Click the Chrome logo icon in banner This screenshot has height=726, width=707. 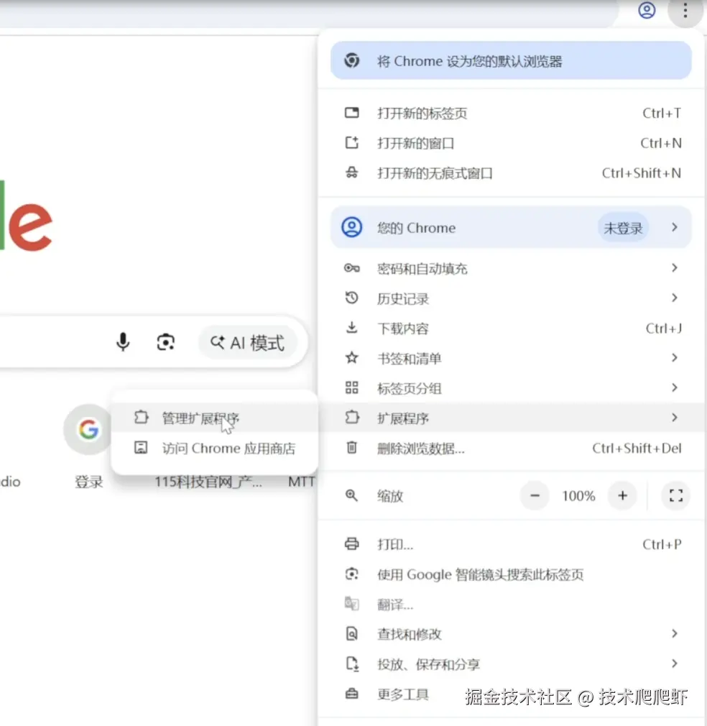click(x=351, y=60)
